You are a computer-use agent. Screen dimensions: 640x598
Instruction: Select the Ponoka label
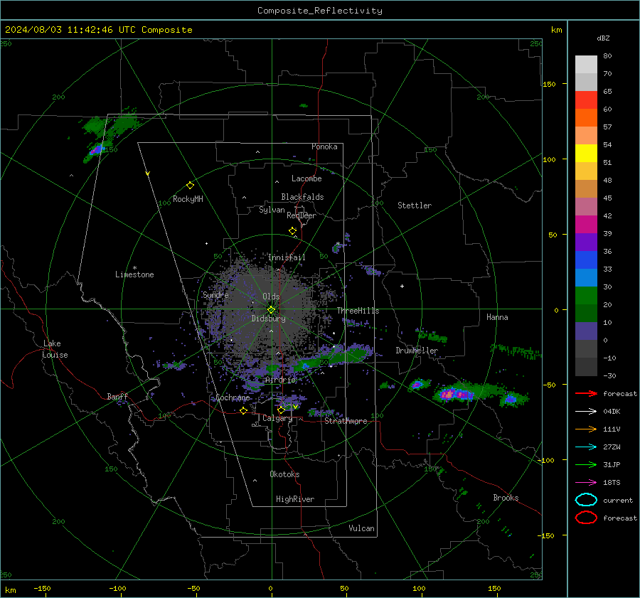324,146
